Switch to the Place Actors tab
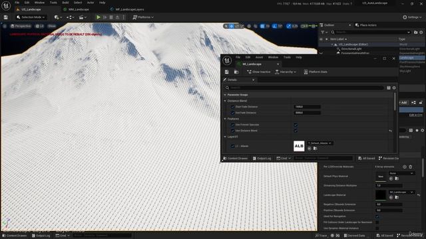Viewport: 426px width, 239px height. [365, 25]
